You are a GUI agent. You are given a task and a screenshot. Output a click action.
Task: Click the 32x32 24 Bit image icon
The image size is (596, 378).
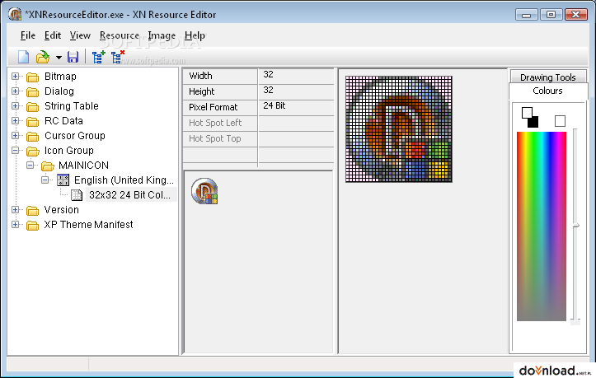click(x=77, y=195)
